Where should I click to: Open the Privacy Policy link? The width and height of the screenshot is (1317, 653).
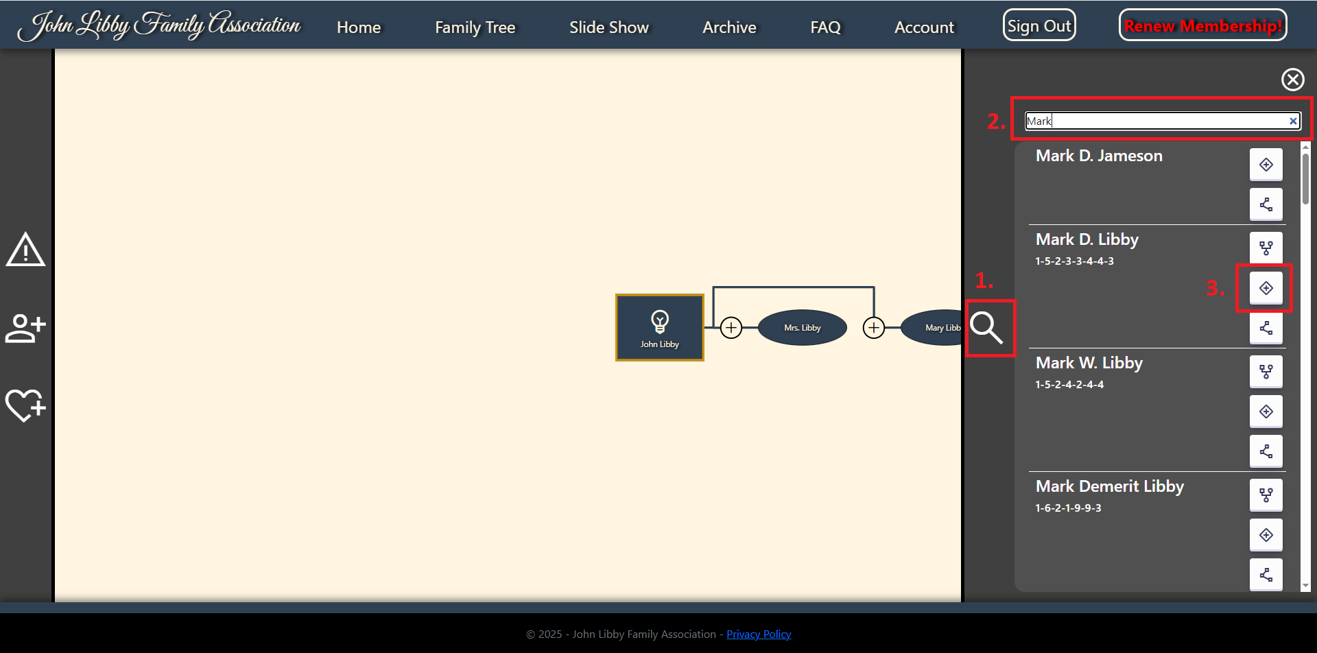pos(759,634)
